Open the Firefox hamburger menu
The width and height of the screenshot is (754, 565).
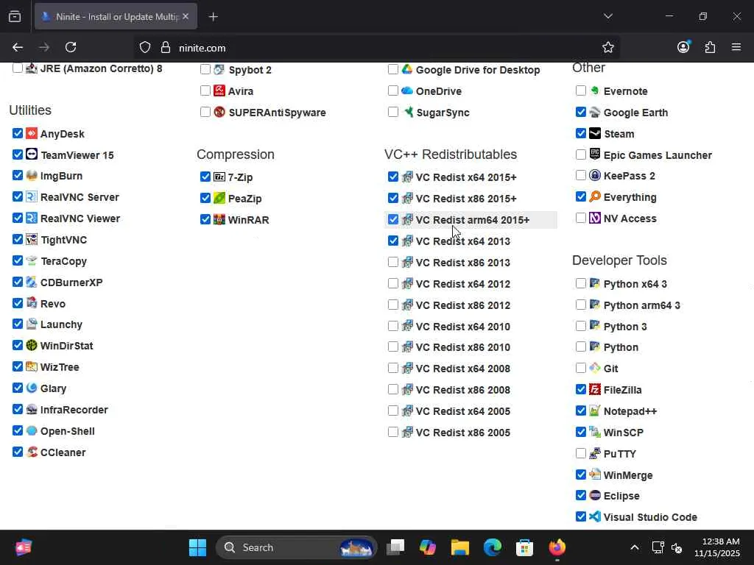[736, 47]
